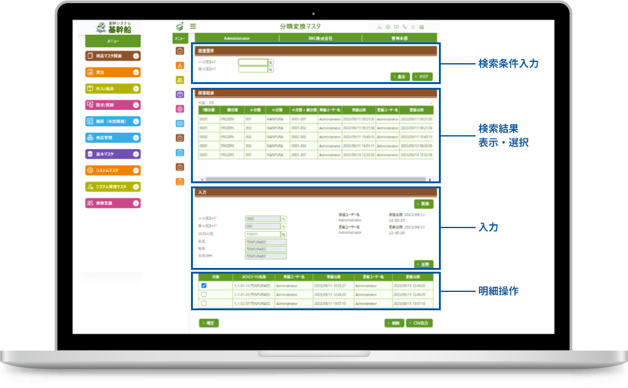Click the results table horizontal scrollbar
The image size is (628, 388).
316,179
